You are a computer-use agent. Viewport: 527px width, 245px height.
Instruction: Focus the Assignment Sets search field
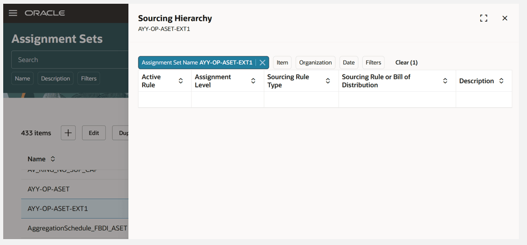pyautogui.click(x=70, y=60)
